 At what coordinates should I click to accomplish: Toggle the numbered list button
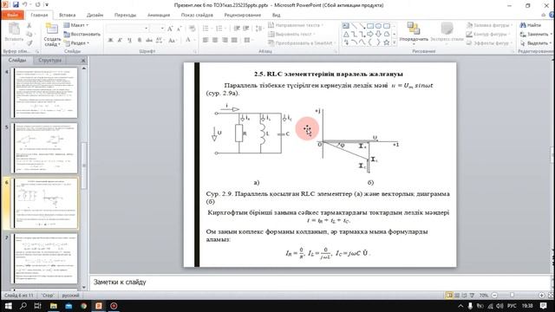tap(220, 29)
